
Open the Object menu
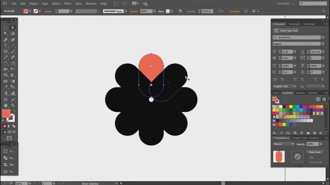34,4
